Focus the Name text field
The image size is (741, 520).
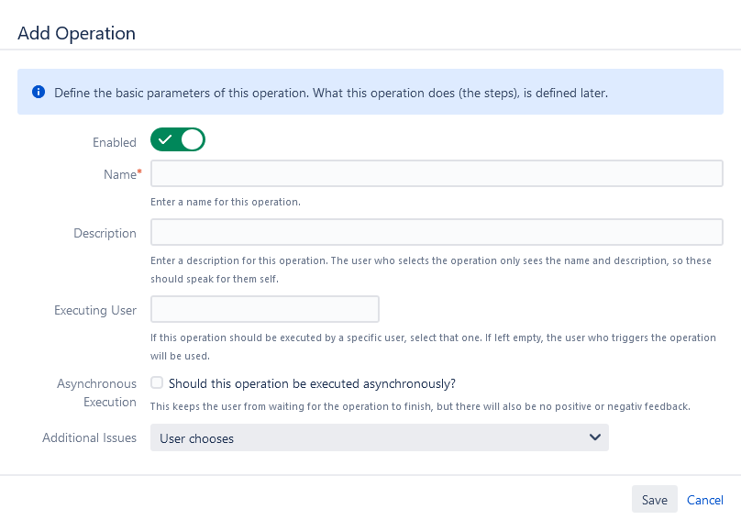[x=437, y=173]
